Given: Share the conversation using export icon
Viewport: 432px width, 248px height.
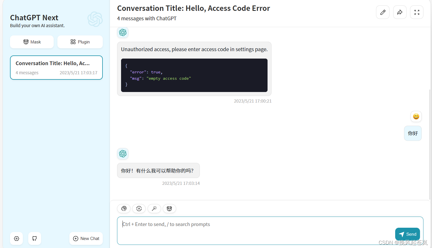Looking at the screenshot, I should pyautogui.click(x=400, y=12).
